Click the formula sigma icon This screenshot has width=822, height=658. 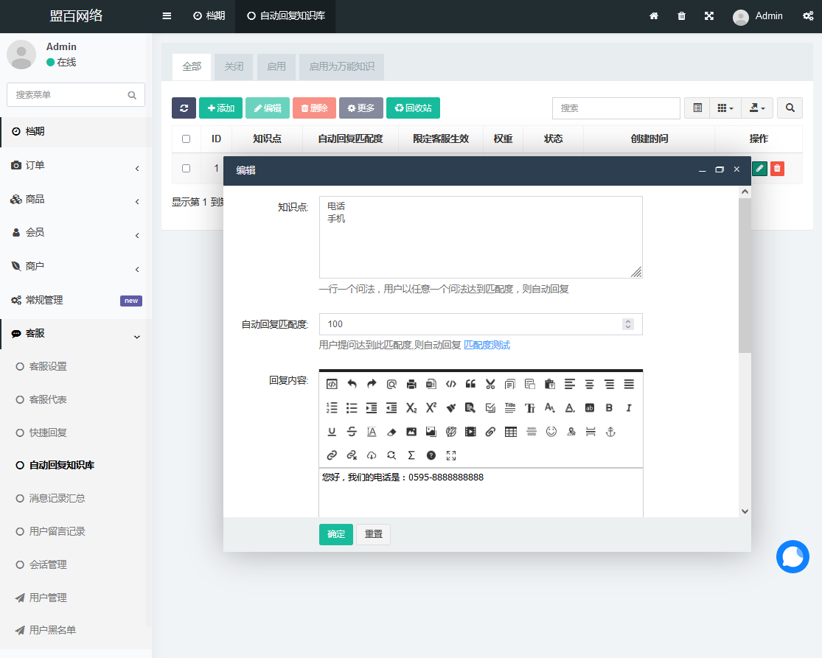pyautogui.click(x=411, y=455)
